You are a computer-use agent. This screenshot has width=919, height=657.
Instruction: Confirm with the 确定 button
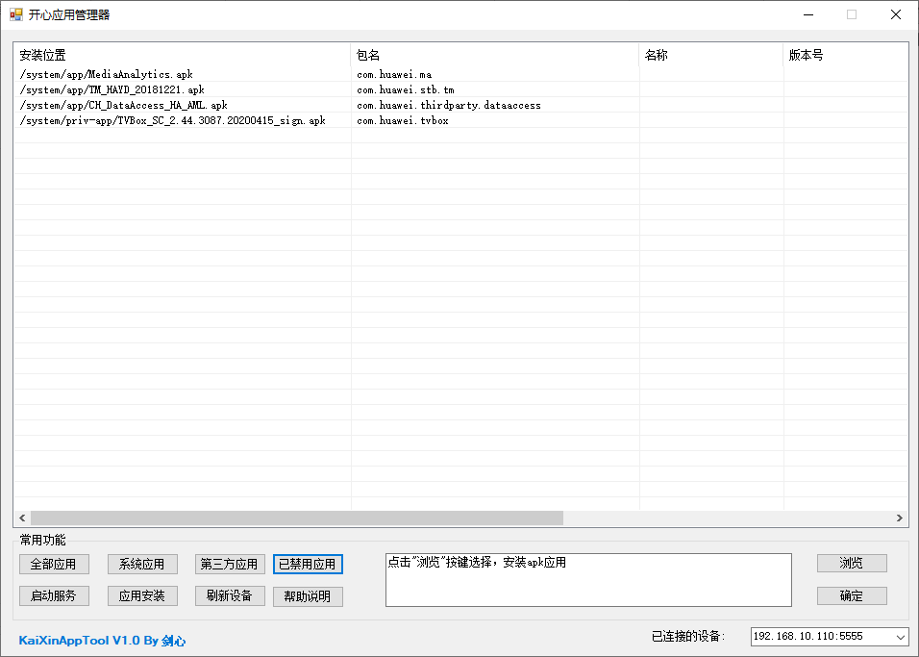click(x=852, y=595)
